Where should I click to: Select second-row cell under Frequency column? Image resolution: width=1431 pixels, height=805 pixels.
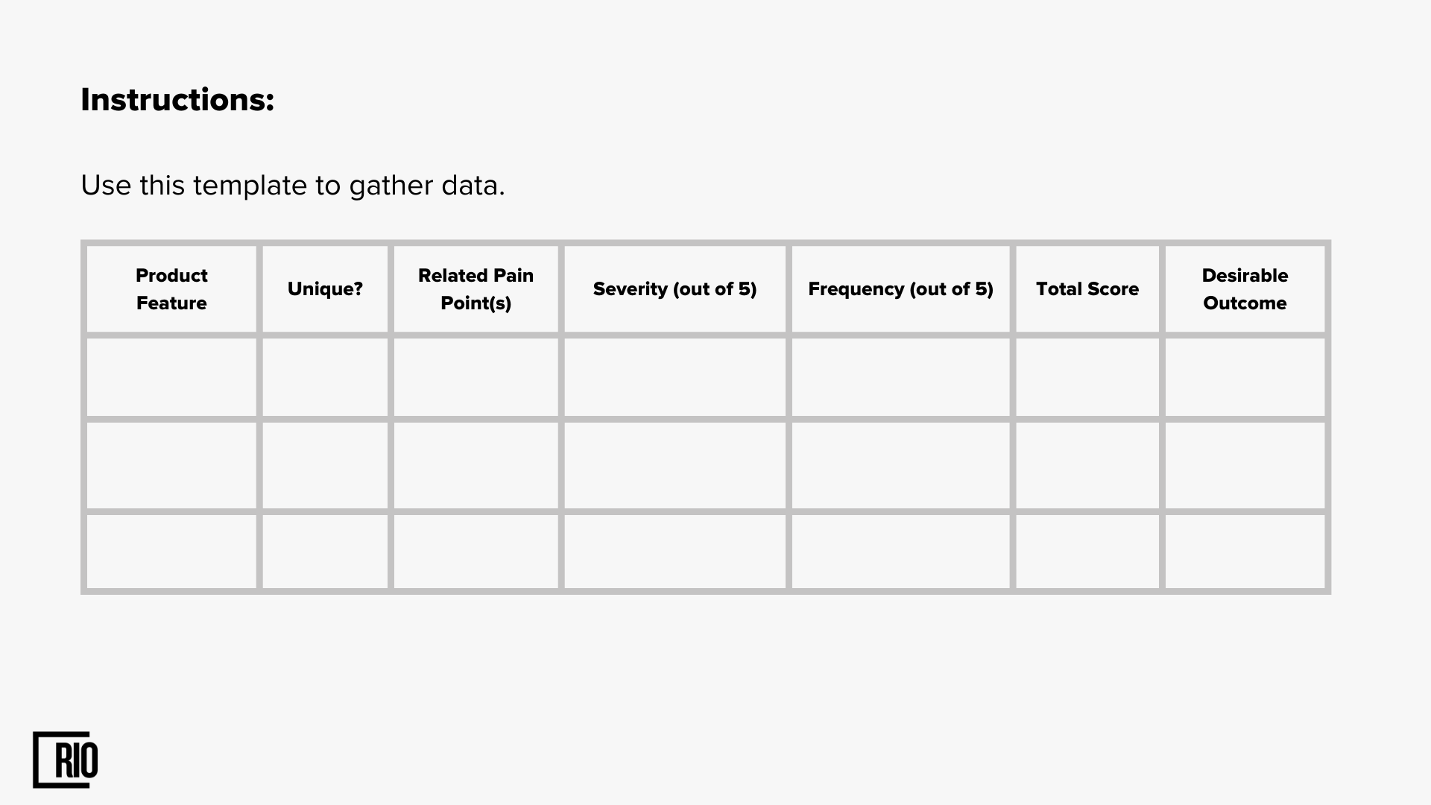point(900,466)
